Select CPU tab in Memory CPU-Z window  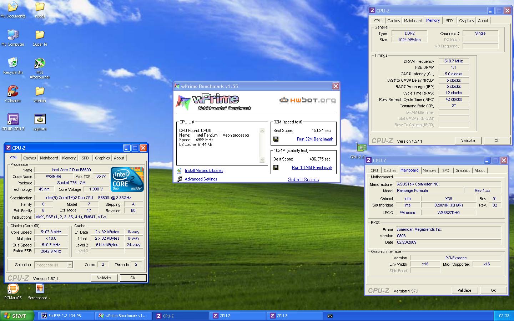coord(378,21)
